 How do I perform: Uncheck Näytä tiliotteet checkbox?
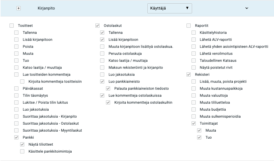(x=22, y=145)
